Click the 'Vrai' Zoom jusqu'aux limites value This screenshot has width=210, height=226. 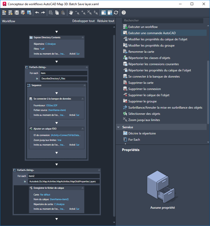pyautogui.click(x=59, y=140)
